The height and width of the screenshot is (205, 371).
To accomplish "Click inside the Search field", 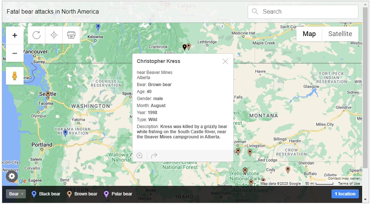I will point(306,11).
